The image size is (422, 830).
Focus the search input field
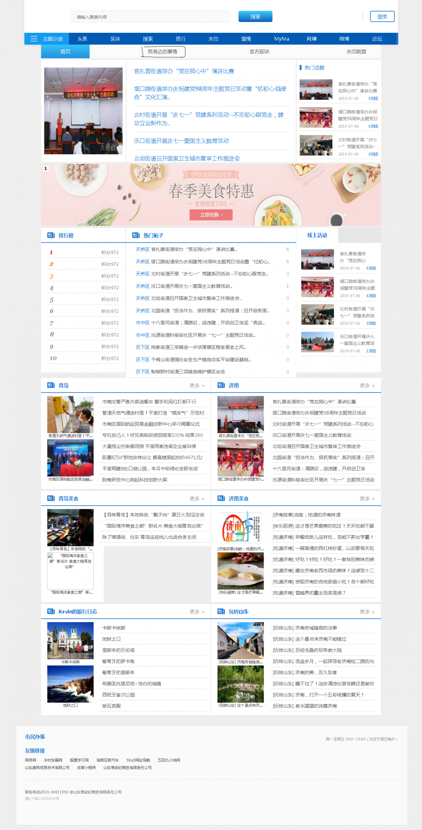(x=150, y=17)
